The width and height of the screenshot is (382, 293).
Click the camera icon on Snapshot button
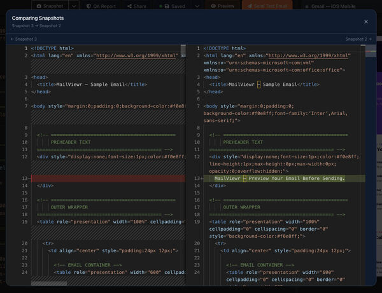(x=39, y=6)
